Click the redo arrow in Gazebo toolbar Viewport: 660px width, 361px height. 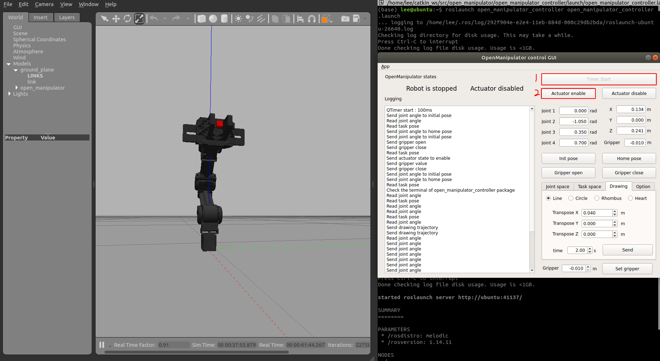tap(176, 18)
